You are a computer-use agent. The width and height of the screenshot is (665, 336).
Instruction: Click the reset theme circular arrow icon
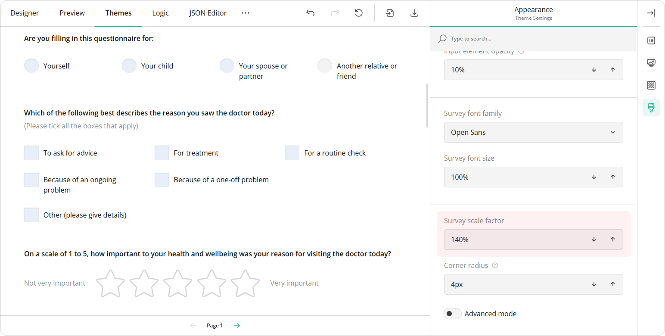[358, 13]
